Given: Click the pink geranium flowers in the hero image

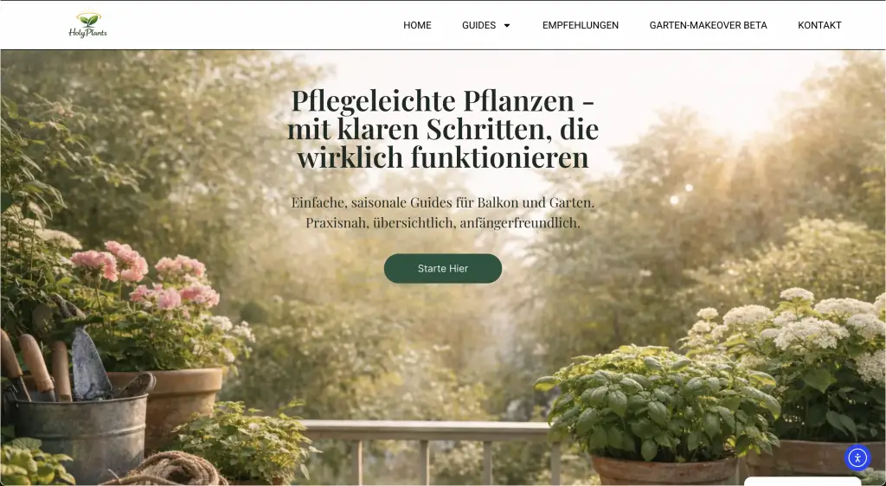Looking at the screenshot, I should point(145,275).
